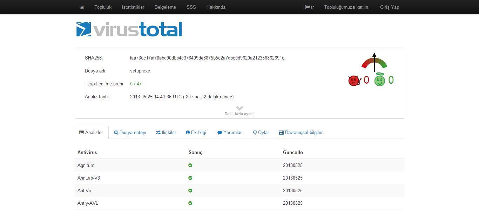Open the Belgeleme page

[165, 7]
